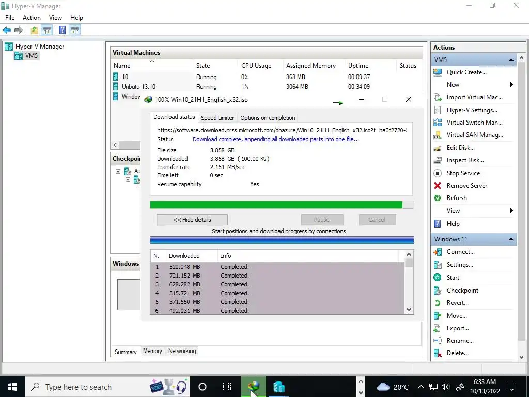Open the Windows Start menu
Image resolution: width=529 pixels, height=397 pixels.
(x=12, y=387)
